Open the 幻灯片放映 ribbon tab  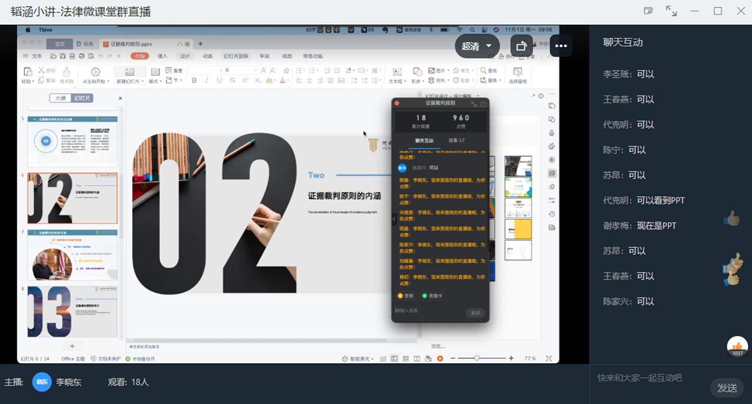[x=236, y=56]
